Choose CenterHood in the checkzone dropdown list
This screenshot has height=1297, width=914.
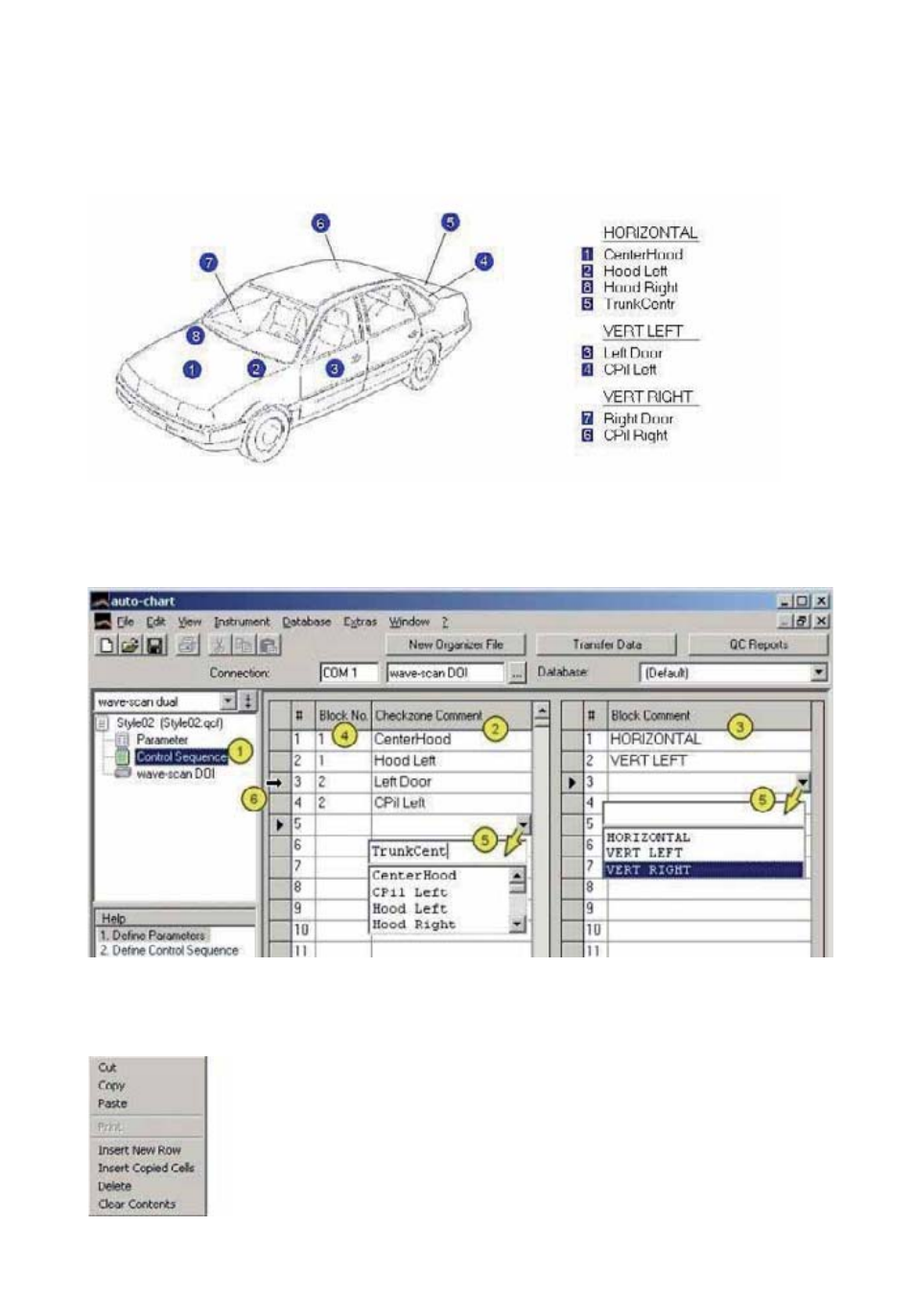pos(439,875)
